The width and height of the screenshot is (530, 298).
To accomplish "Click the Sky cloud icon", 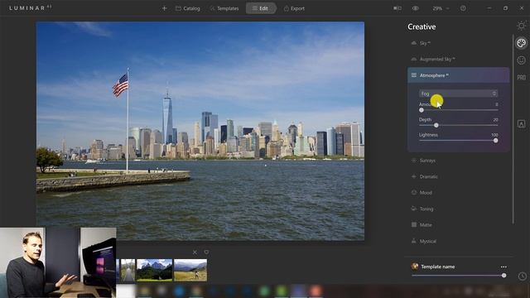I will [414, 43].
